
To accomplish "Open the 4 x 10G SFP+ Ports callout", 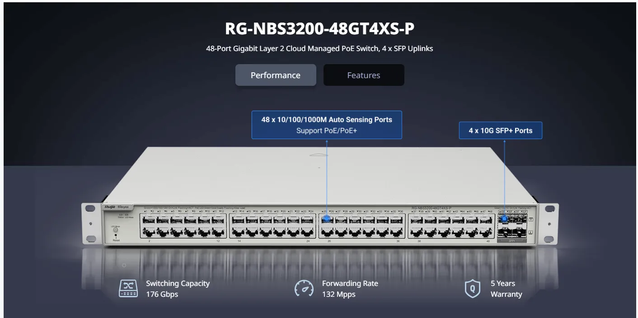I will (501, 130).
